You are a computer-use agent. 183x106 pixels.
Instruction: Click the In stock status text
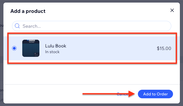pos(52,52)
